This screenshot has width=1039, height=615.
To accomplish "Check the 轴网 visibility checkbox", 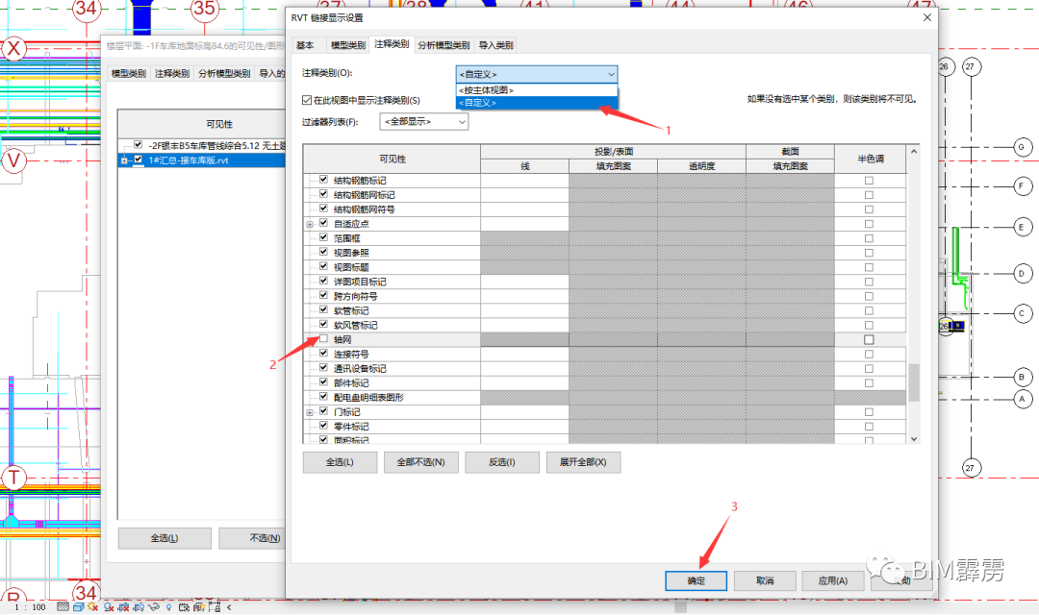I will coord(323,339).
